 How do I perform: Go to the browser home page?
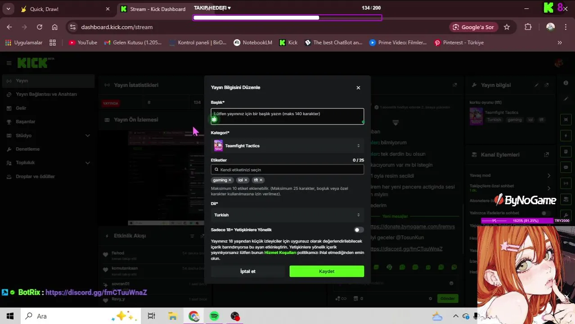coord(55,27)
